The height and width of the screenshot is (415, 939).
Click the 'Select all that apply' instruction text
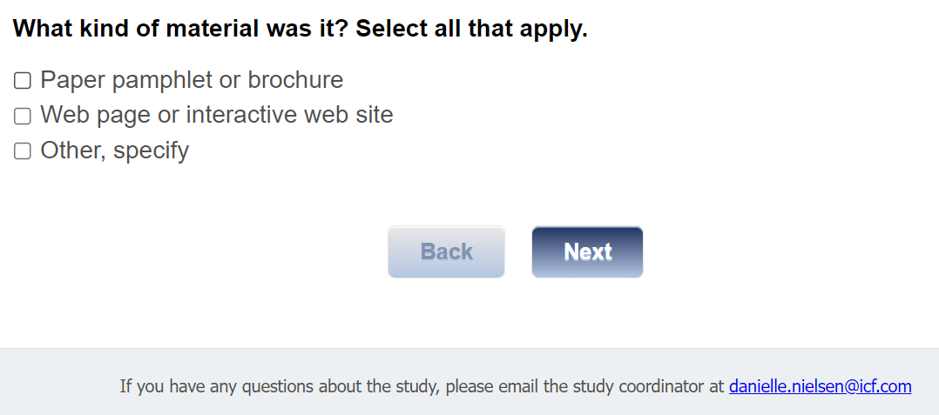click(472, 29)
